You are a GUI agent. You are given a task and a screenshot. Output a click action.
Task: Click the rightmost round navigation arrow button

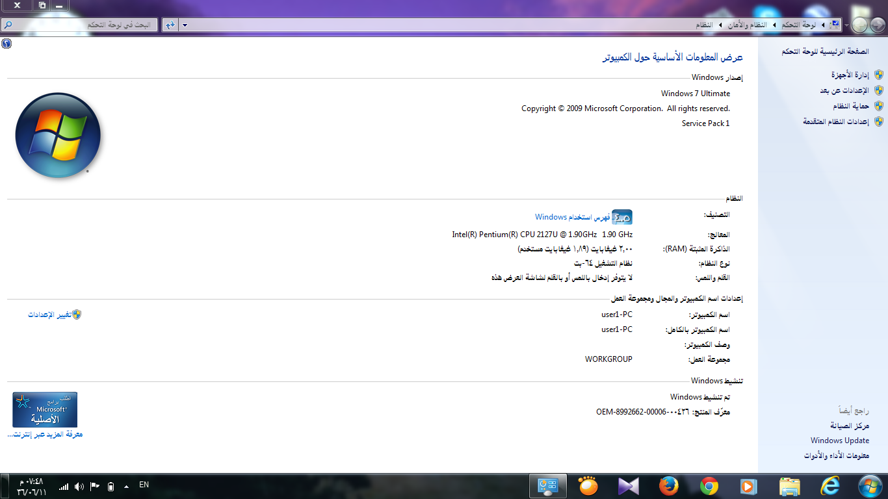pyautogui.click(x=877, y=25)
